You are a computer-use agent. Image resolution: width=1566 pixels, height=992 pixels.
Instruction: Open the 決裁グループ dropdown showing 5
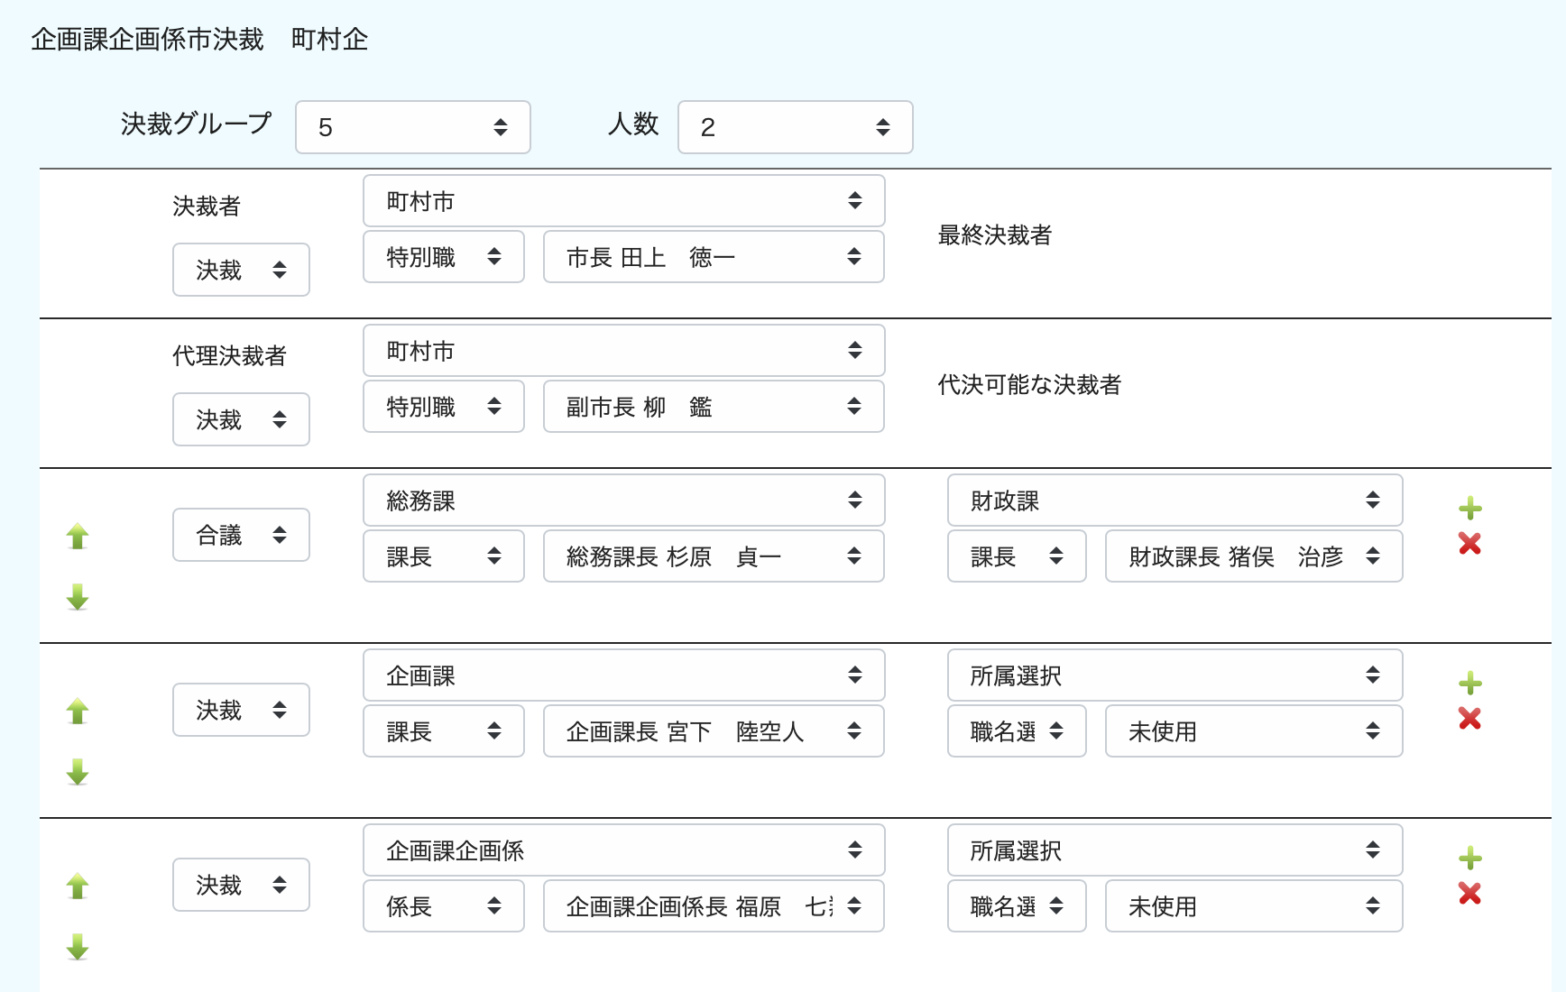coord(412,127)
